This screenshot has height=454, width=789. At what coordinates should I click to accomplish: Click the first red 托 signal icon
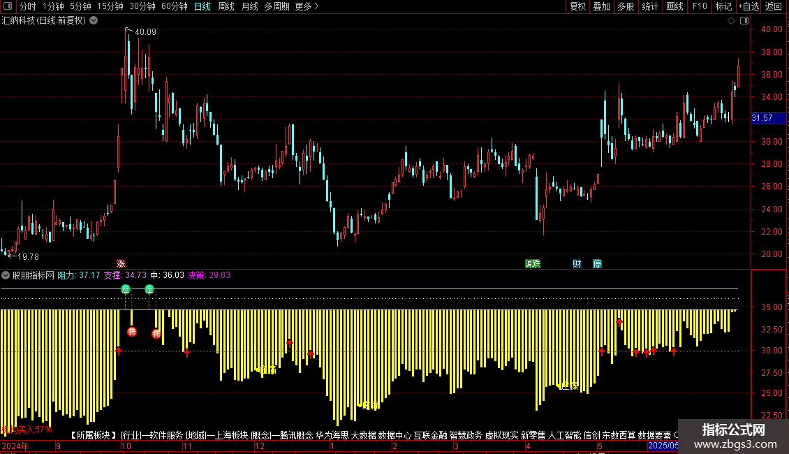132,332
